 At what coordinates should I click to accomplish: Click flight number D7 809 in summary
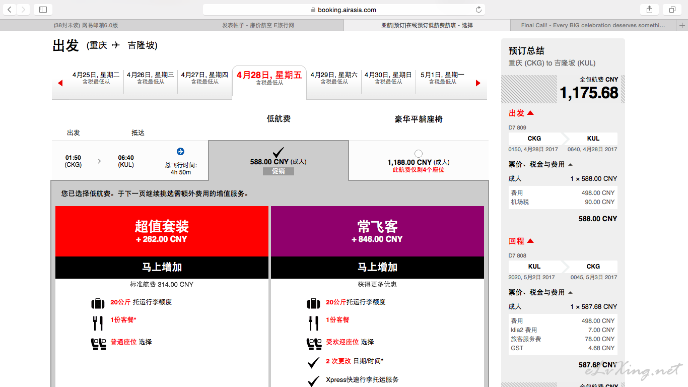pyautogui.click(x=517, y=128)
